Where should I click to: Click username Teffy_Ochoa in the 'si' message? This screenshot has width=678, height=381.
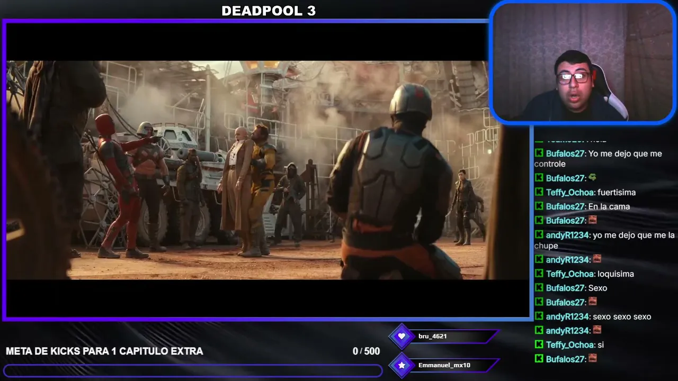coord(570,345)
